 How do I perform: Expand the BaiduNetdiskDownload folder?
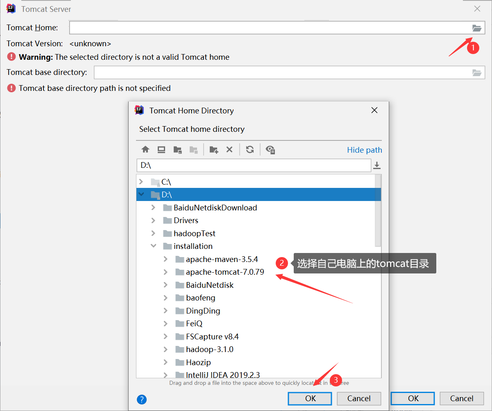[153, 208]
